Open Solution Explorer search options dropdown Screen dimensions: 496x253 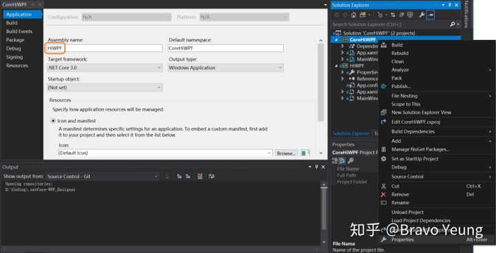pyautogui.click(x=457, y=24)
